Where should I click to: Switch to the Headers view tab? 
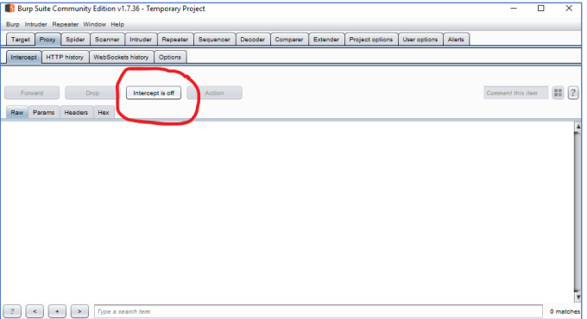pos(76,112)
